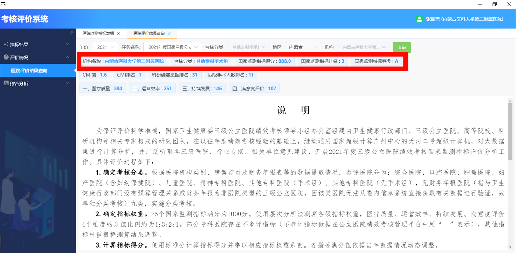Image resolution: width=516 pixels, height=254 pixels.
Task: Click the 综合分析 image icon
Action: coord(6,83)
